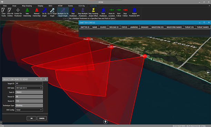Sort by the JAMMING column header
Viewport: 211px width, 127px height.
(x=134, y=27)
